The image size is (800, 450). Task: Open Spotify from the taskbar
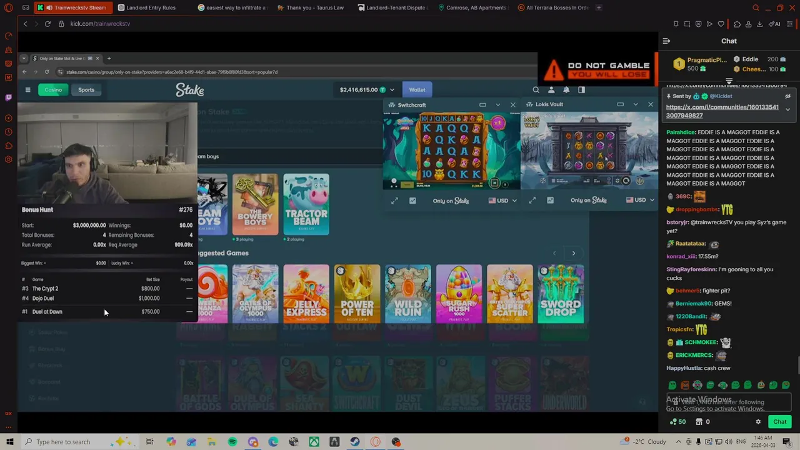(232, 442)
